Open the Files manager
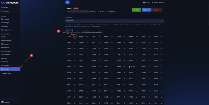The width and height of the screenshot is (209, 105). click(4, 37)
